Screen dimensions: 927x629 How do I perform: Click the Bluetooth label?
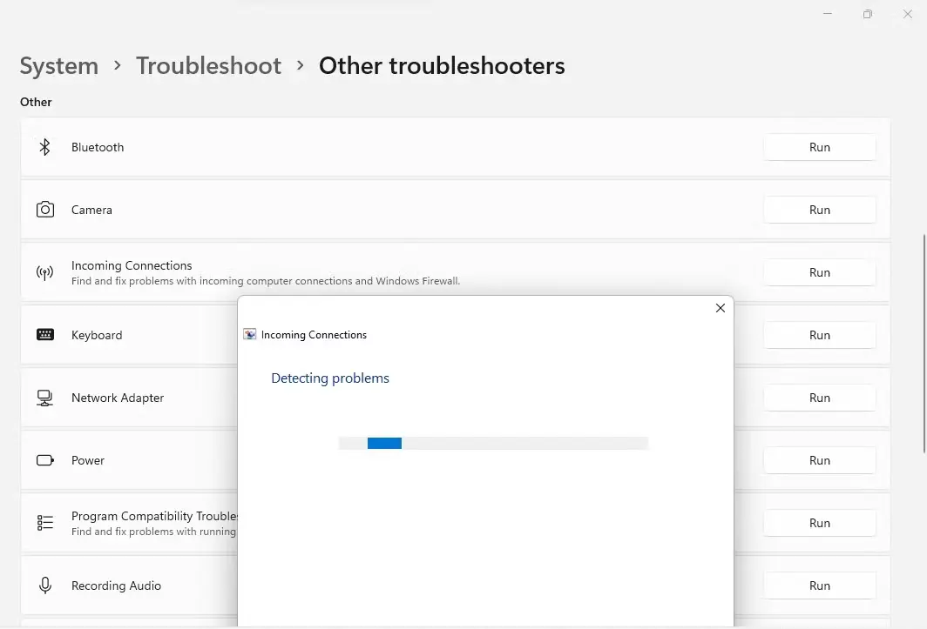tap(98, 147)
